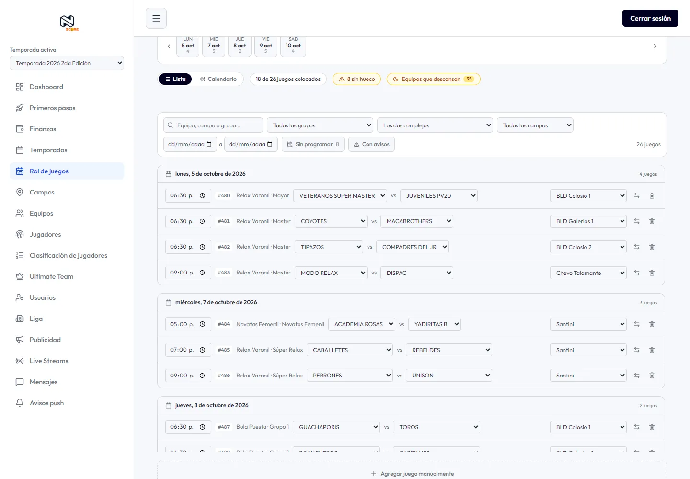690x479 pixels.
Task: Go to Finanzas section
Action: (67, 129)
